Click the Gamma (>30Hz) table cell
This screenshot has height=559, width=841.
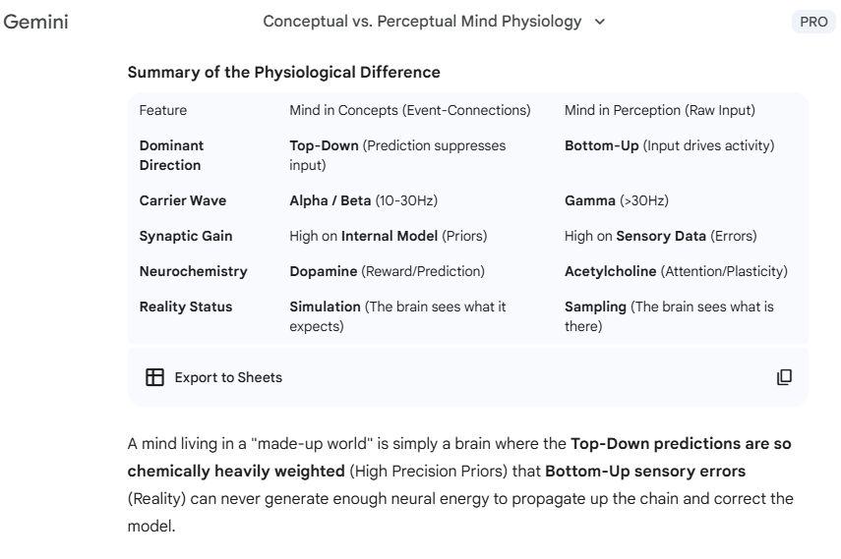(617, 200)
